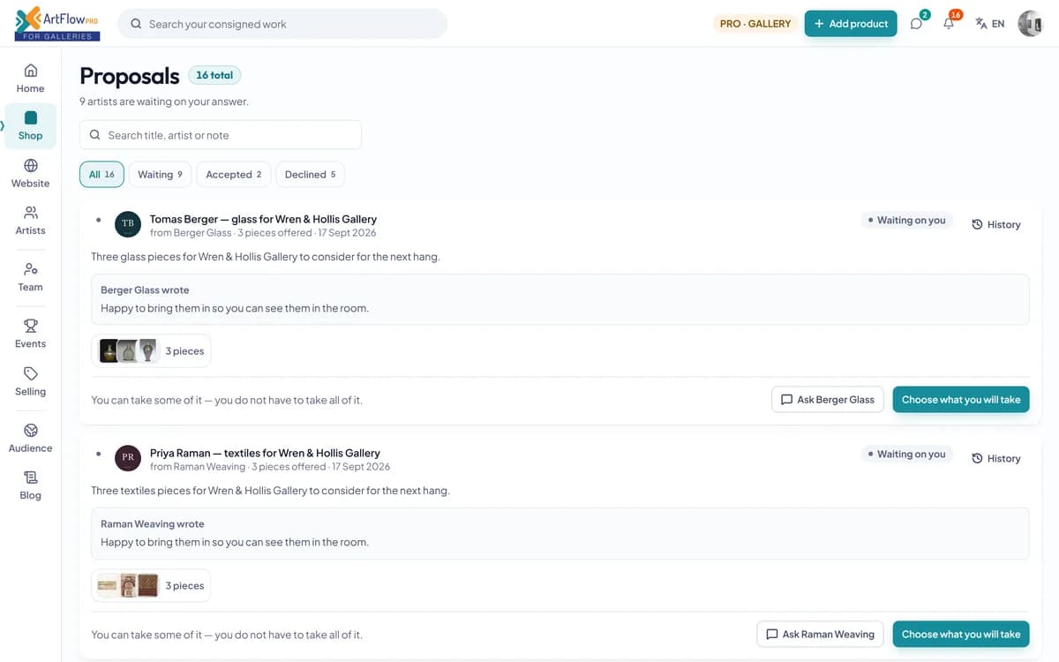The image size is (1059, 662).
Task: Click Priya Raman's PR avatar
Action: [128, 458]
